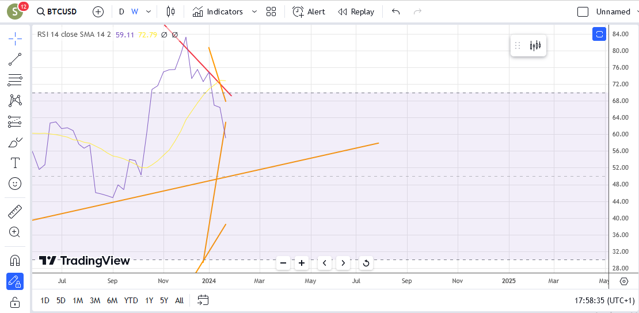Open the user profile avatar menu
Image resolution: width=639 pixels, height=313 pixels.
(x=16, y=12)
